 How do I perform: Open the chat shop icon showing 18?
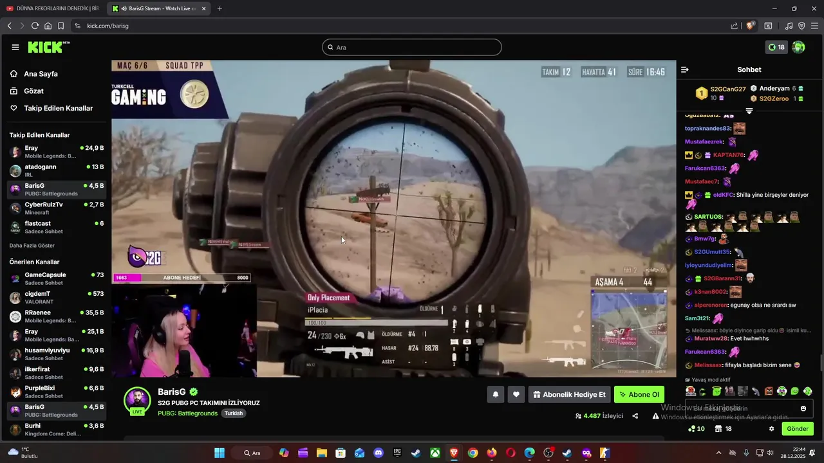pos(724,429)
